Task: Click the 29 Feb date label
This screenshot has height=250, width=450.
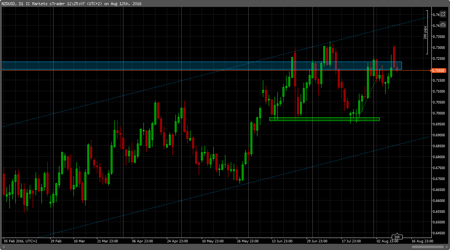Action: 56,241
